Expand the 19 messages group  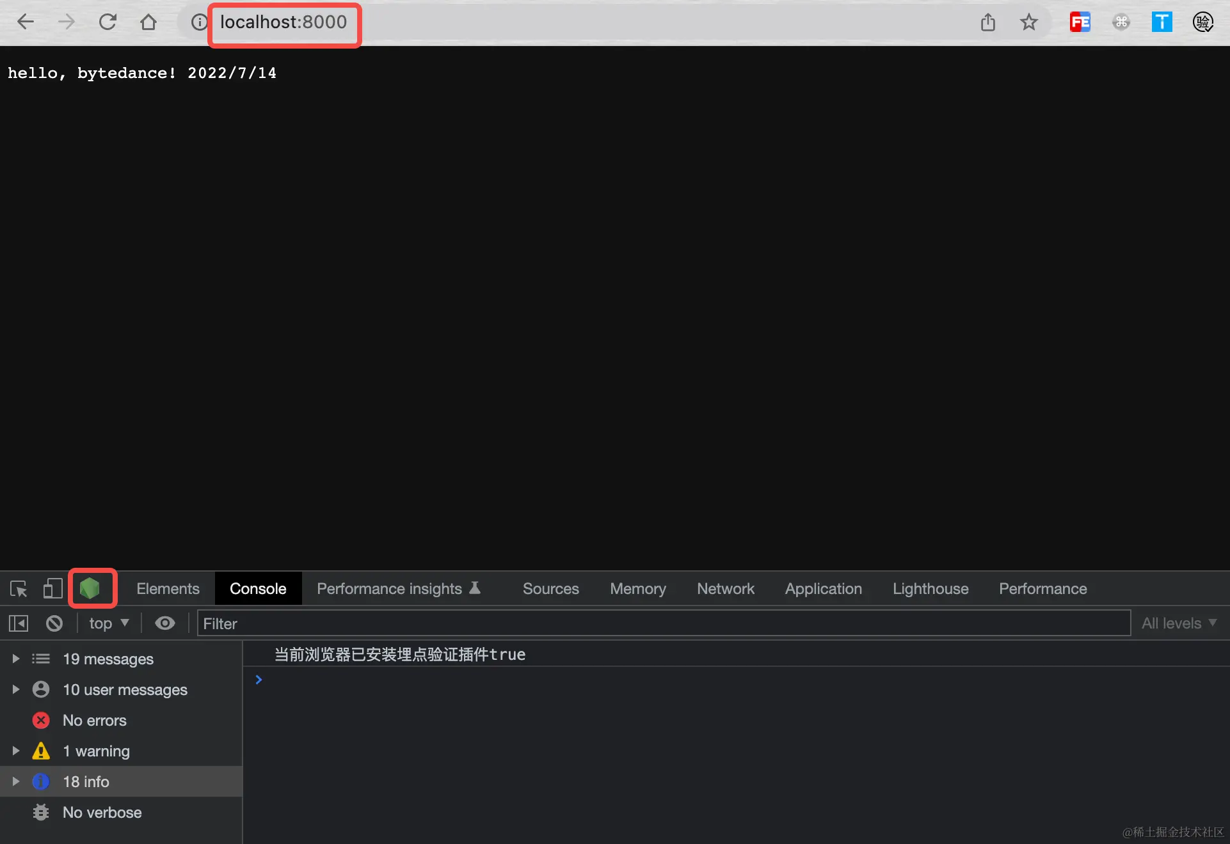pyautogui.click(x=16, y=659)
